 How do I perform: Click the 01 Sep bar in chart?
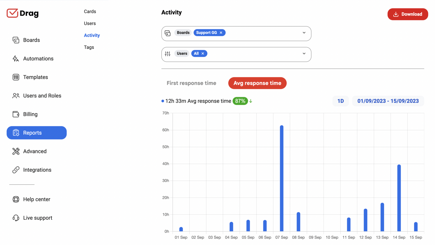click(181, 229)
